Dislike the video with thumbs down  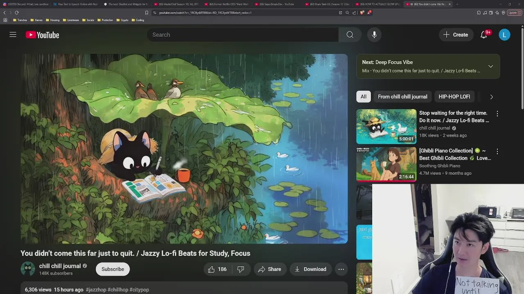pos(241,269)
